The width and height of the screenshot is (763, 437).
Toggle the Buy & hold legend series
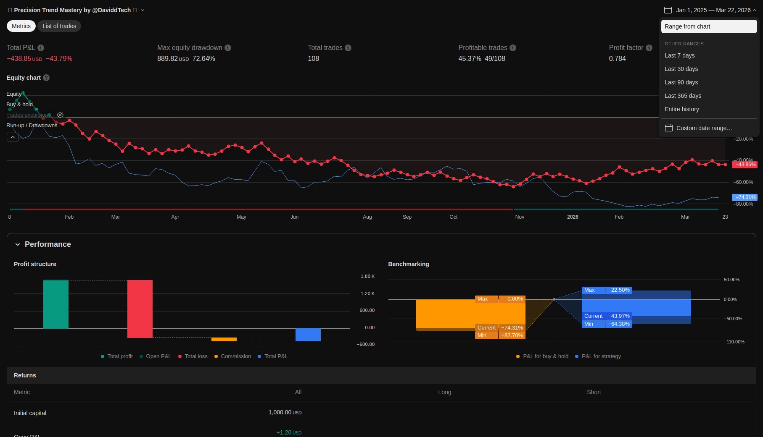pyautogui.click(x=19, y=105)
